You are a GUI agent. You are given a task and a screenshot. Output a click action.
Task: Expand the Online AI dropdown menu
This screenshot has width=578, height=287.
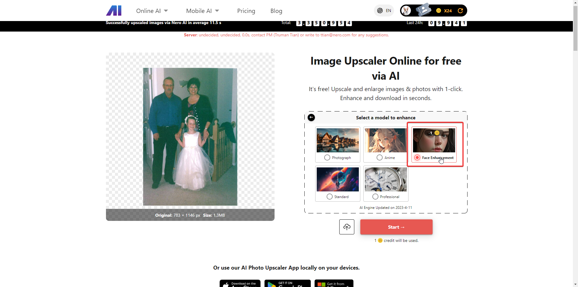[152, 11]
